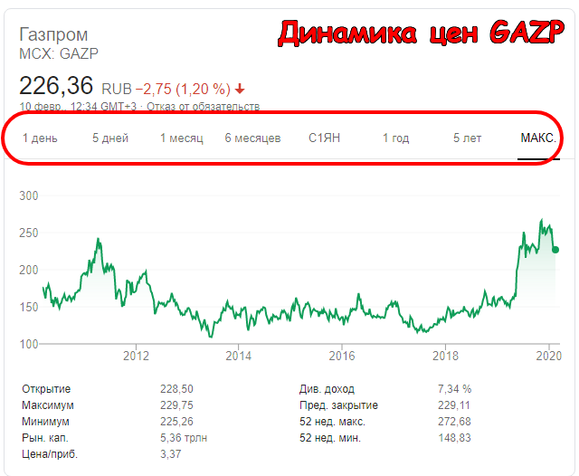Screen dimensions: 579x476
Task: Click the current price '226,36'
Action: [x=56, y=86]
